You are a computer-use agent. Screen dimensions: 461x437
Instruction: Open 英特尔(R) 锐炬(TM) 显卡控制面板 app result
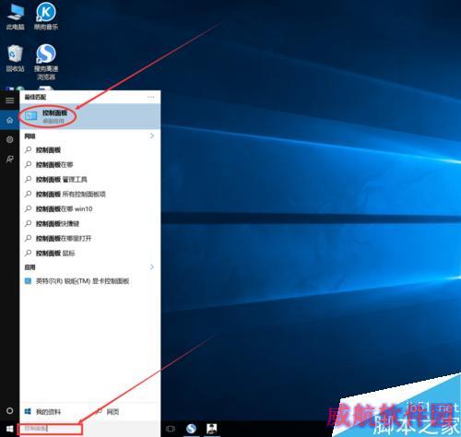point(90,281)
